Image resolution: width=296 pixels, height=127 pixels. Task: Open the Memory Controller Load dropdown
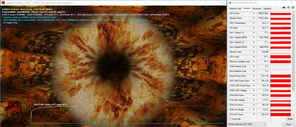pyautogui.click(x=254, y=61)
